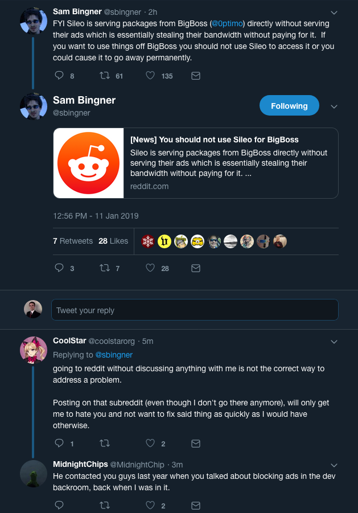Screen dimensions: 358x513
Task: Follow the @sbingner replying-to link
Action: [114, 355]
